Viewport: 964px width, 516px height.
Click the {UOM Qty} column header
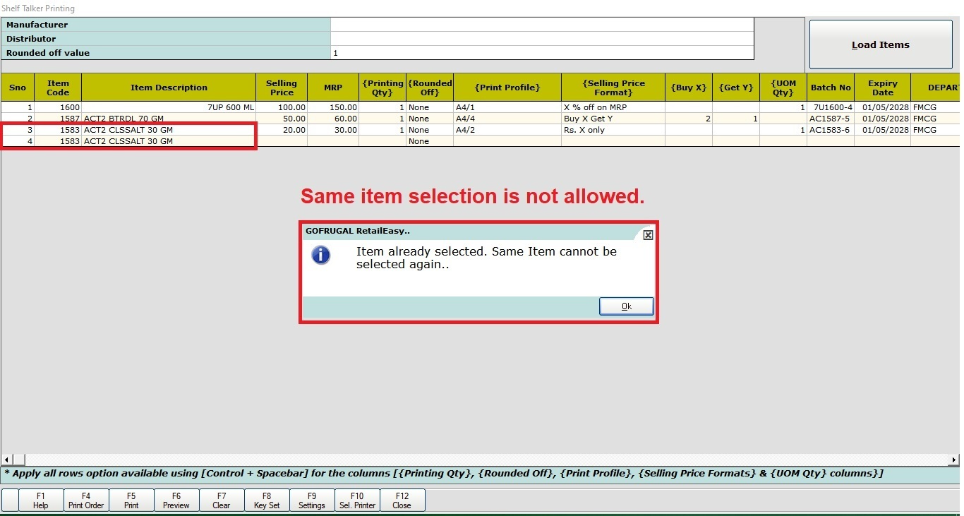click(x=783, y=88)
